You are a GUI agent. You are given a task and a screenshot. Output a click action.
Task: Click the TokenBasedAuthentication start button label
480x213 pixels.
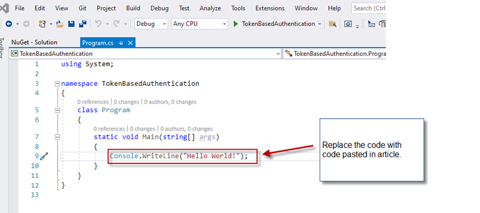tap(278, 24)
